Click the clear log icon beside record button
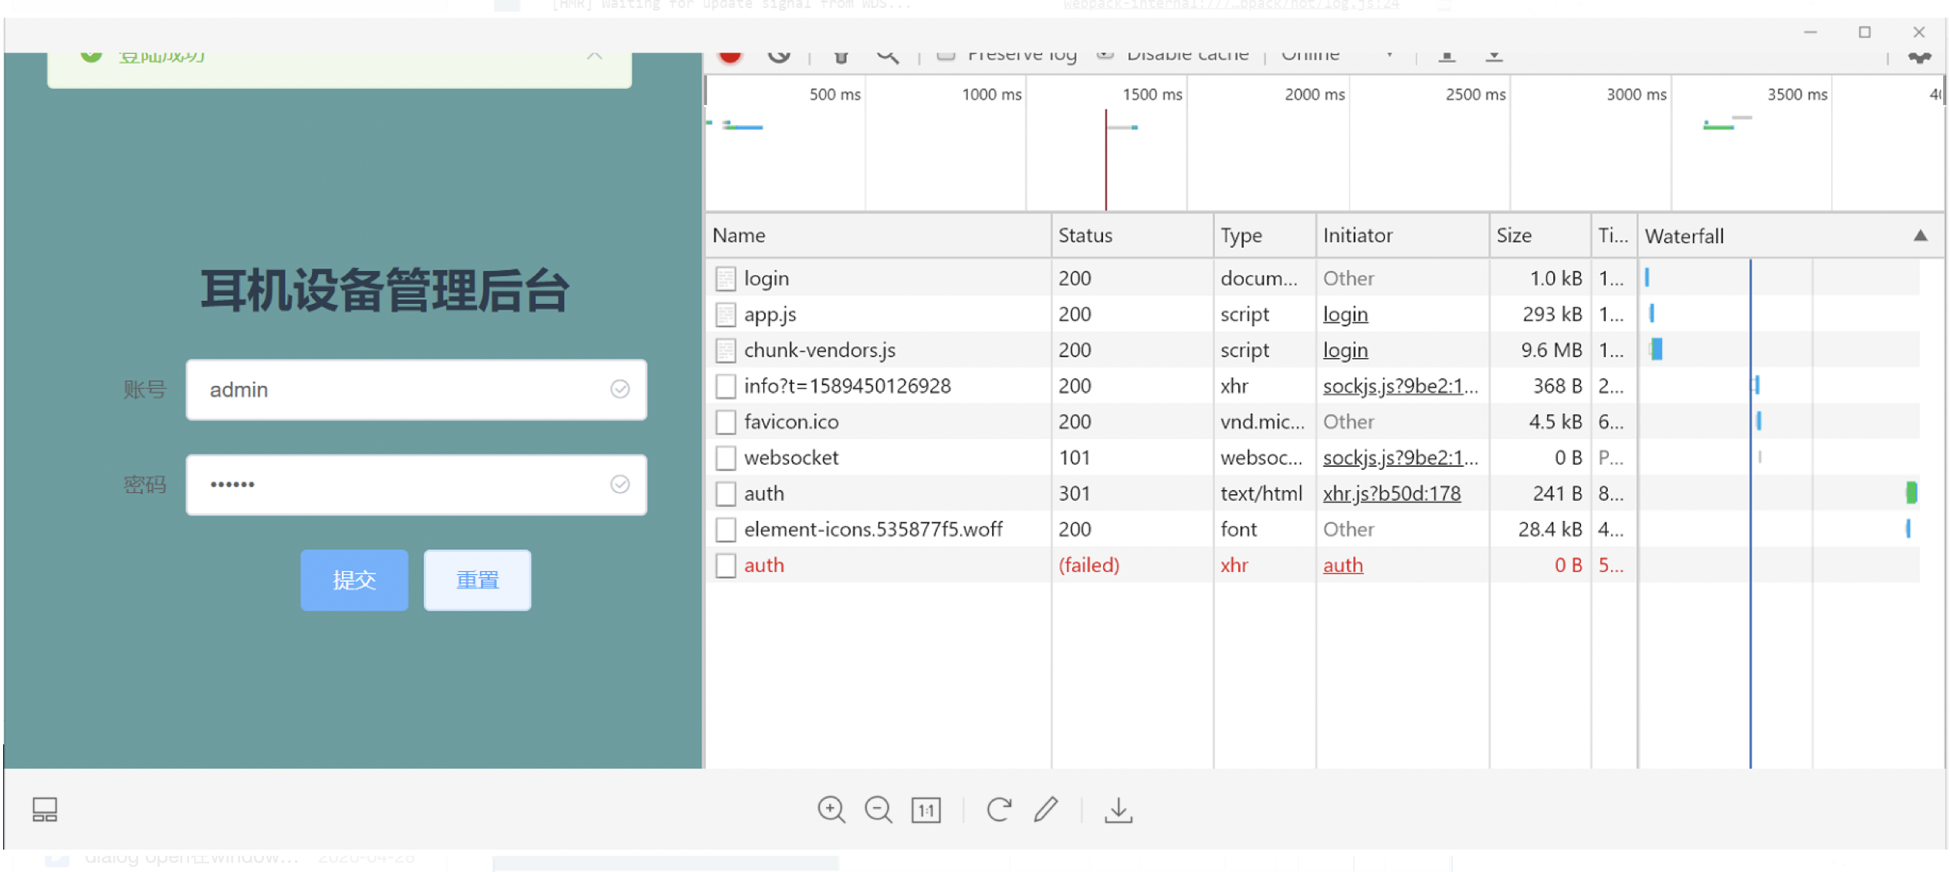 (779, 56)
